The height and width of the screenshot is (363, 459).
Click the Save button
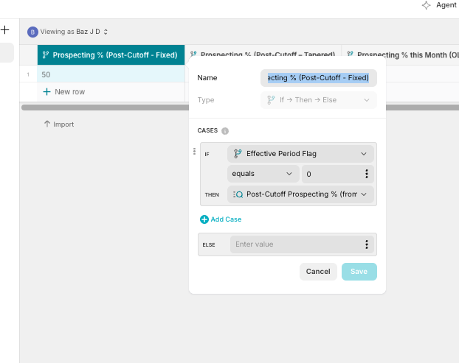tap(359, 272)
